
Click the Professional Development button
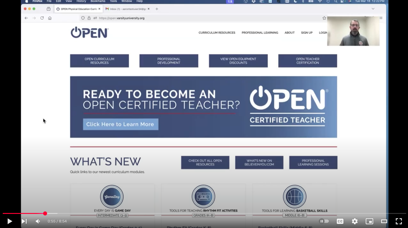[x=169, y=61]
